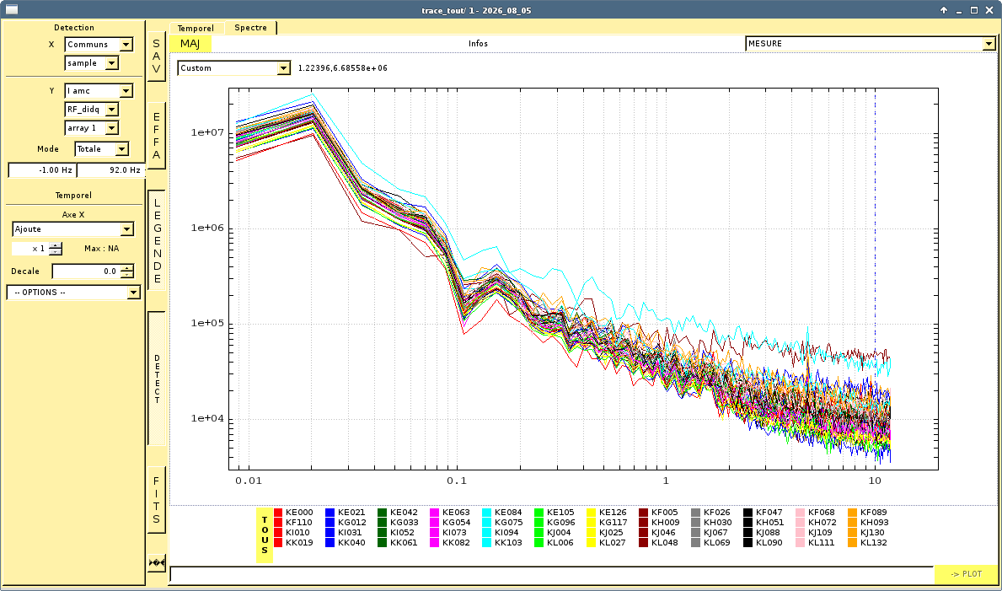Expand the Custom dropdown list
The width and height of the screenshot is (1002, 591).
[x=234, y=67]
